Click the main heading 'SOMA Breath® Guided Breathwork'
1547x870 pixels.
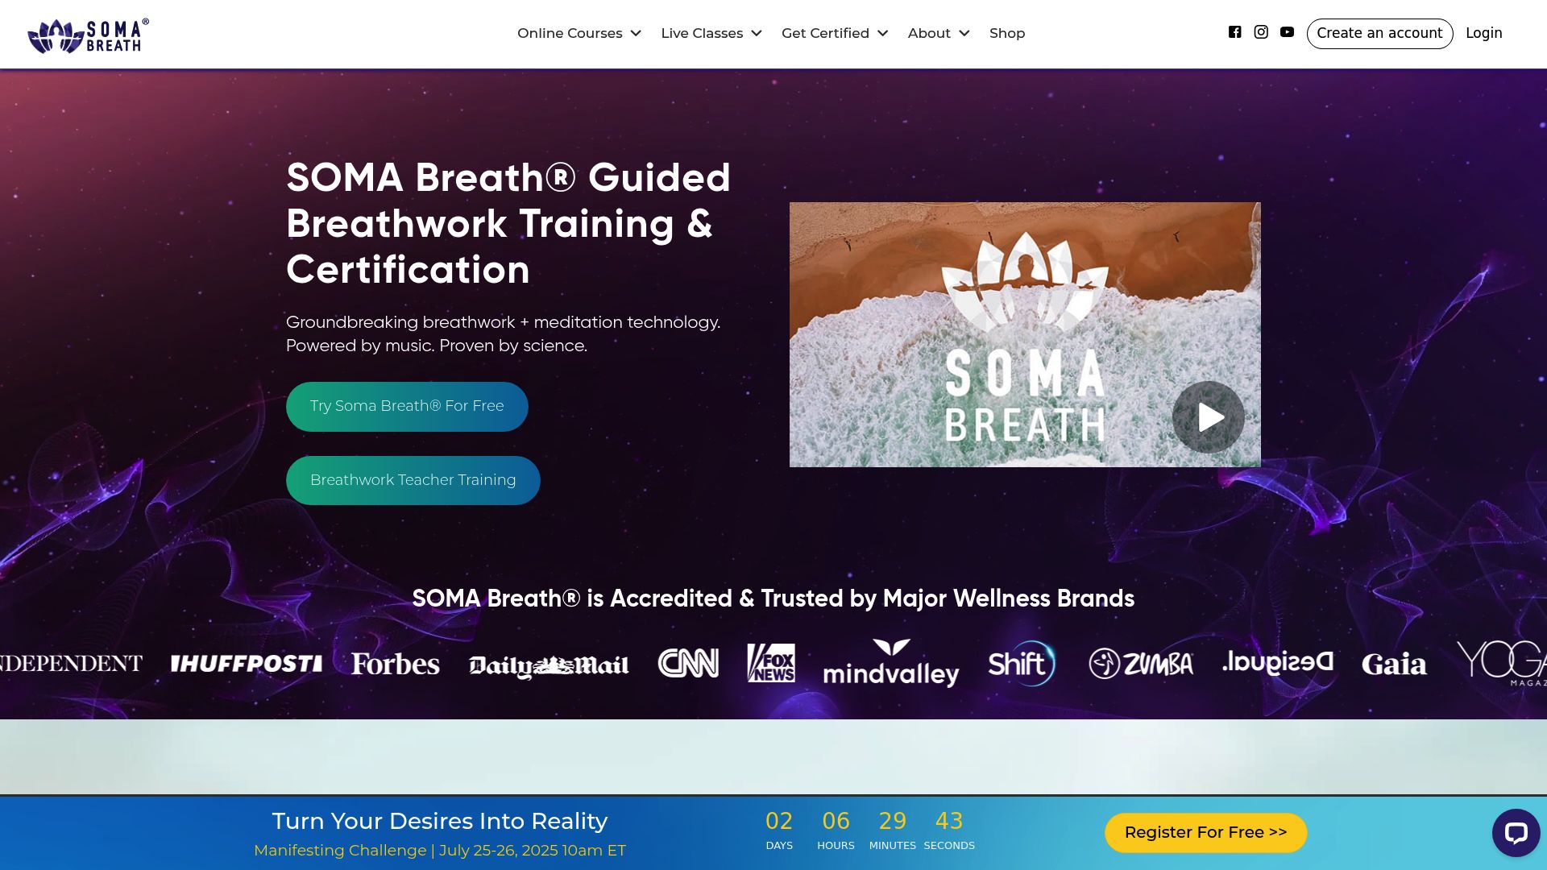coord(508,223)
